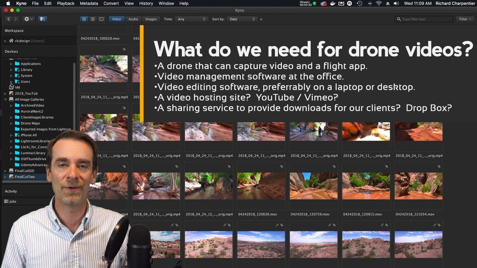Expand the Applications folder
The width and height of the screenshot is (477, 268).
coord(12,64)
